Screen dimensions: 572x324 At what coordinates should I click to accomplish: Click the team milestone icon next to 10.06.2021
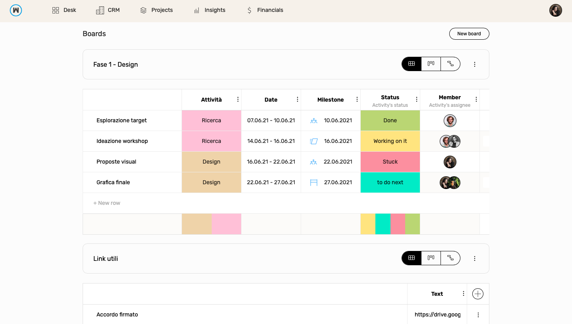click(313, 120)
